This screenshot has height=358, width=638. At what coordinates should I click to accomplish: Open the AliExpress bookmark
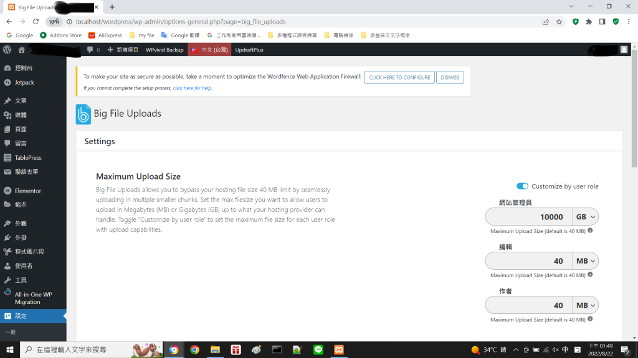click(x=105, y=35)
